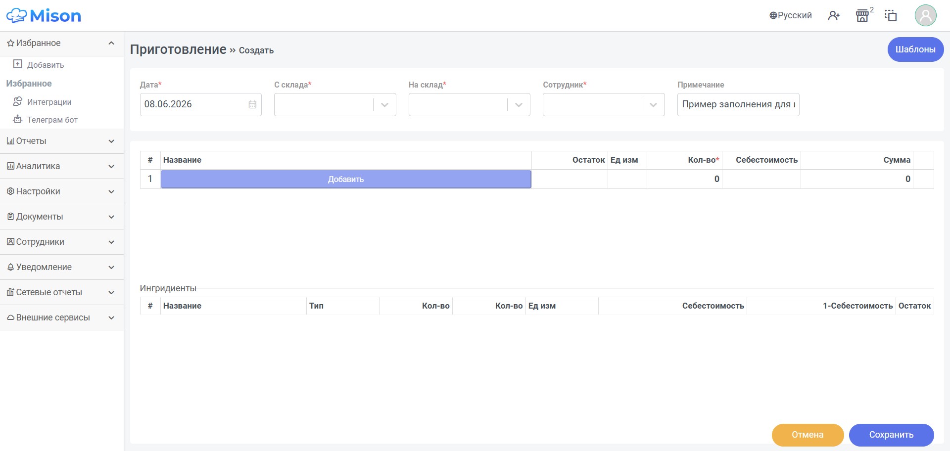Click the plus icon next to Добавить in sidebar
950x451 pixels.
click(17, 64)
